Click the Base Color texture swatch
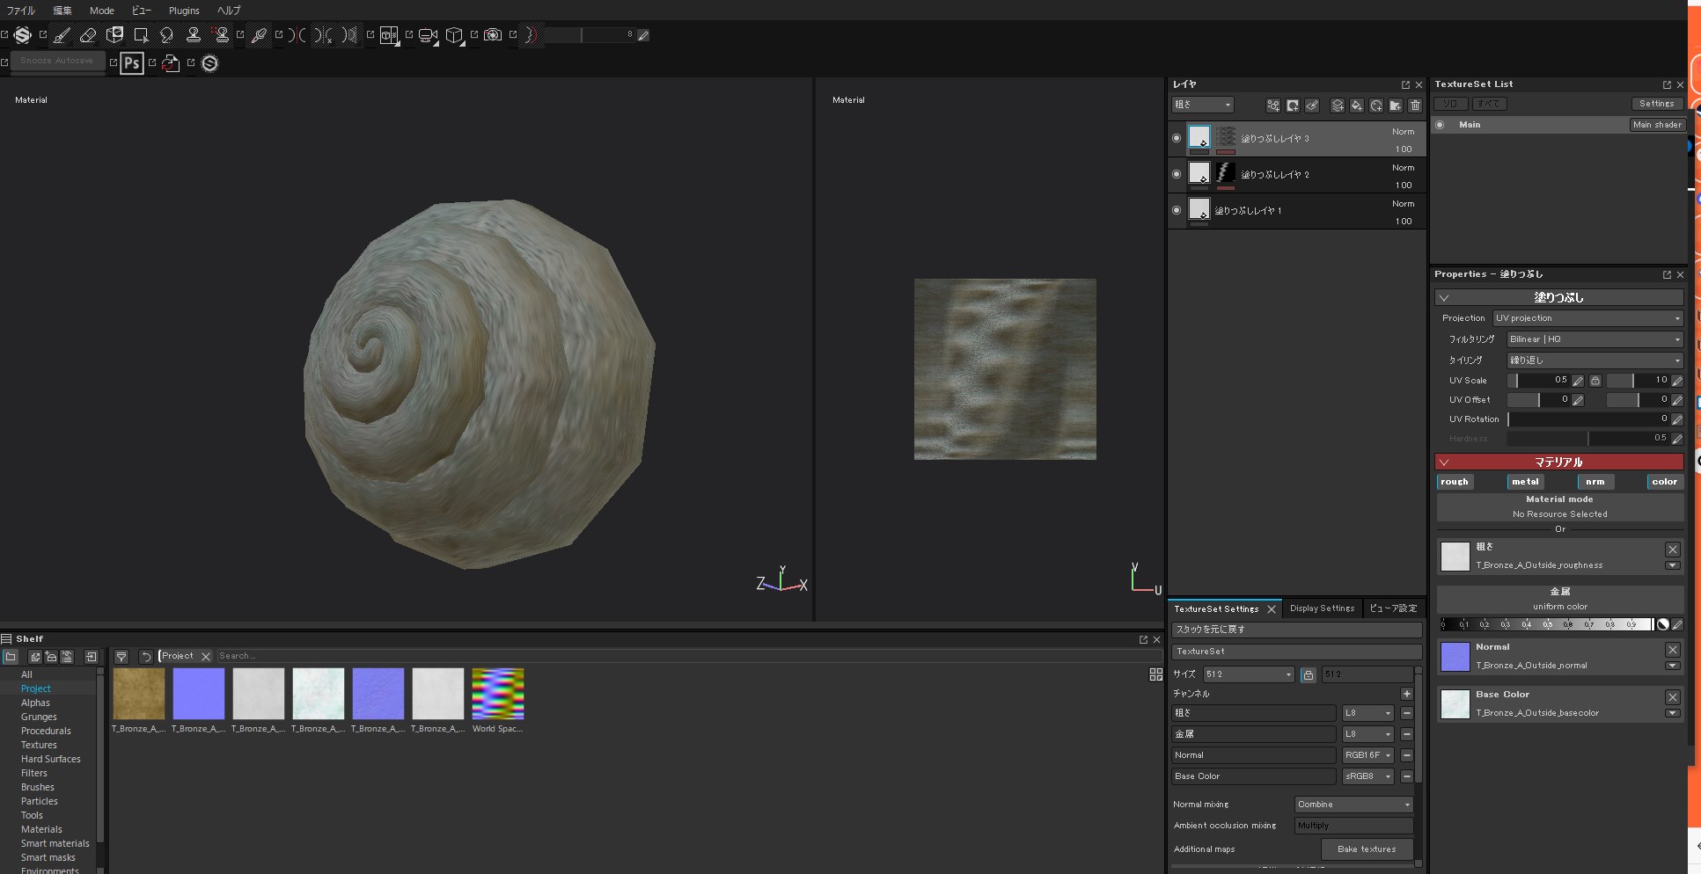Screen dimensions: 1701x874 (x=1455, y=704)
